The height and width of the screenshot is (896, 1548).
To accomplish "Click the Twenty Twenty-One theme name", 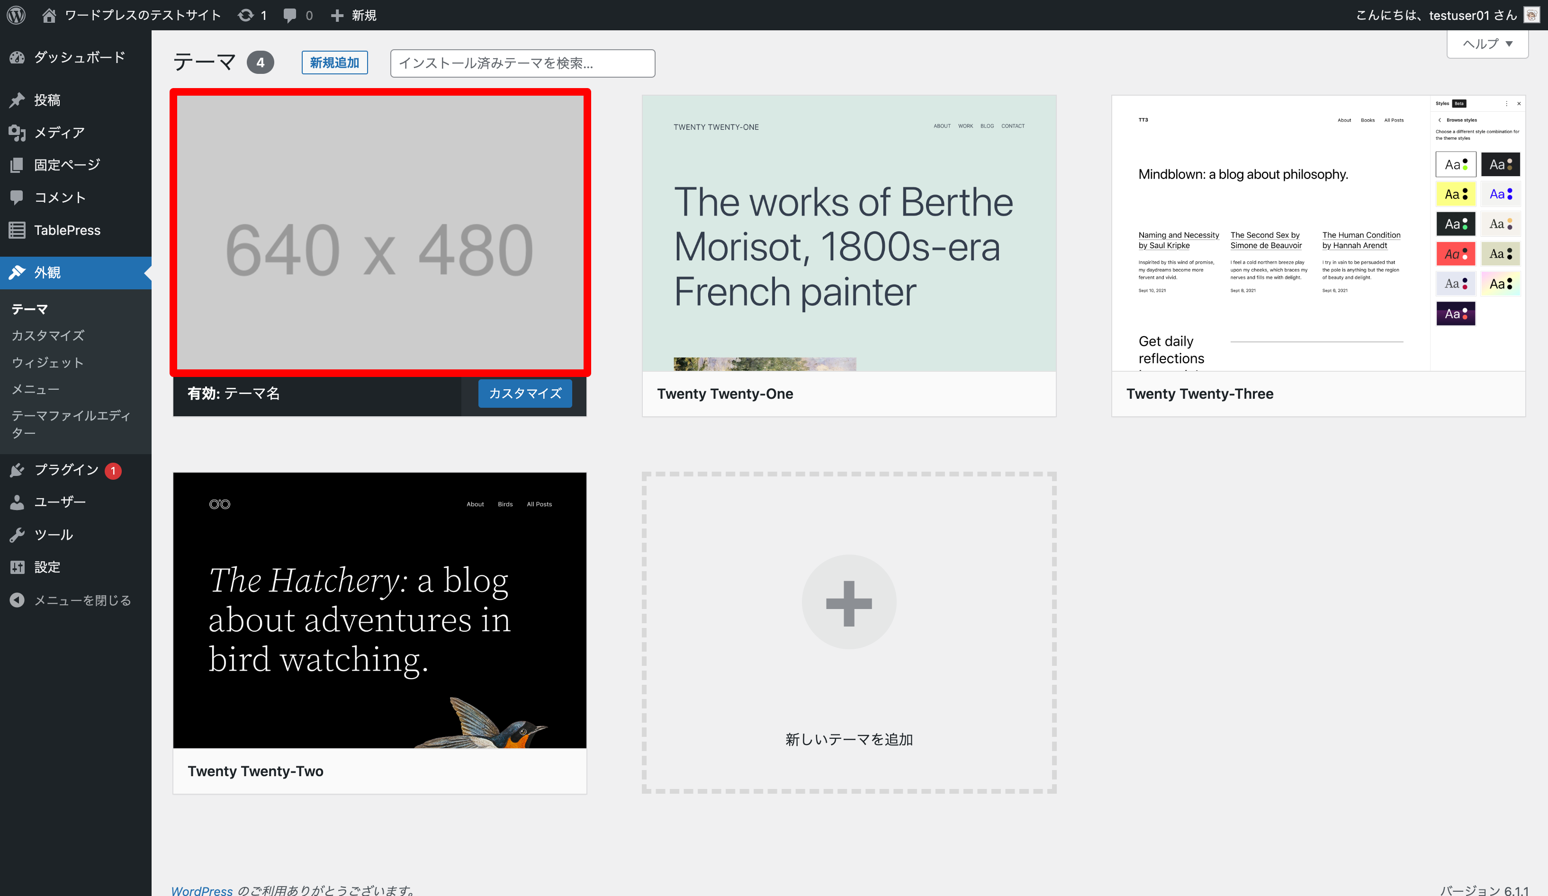I will click(x=725, y=394).
